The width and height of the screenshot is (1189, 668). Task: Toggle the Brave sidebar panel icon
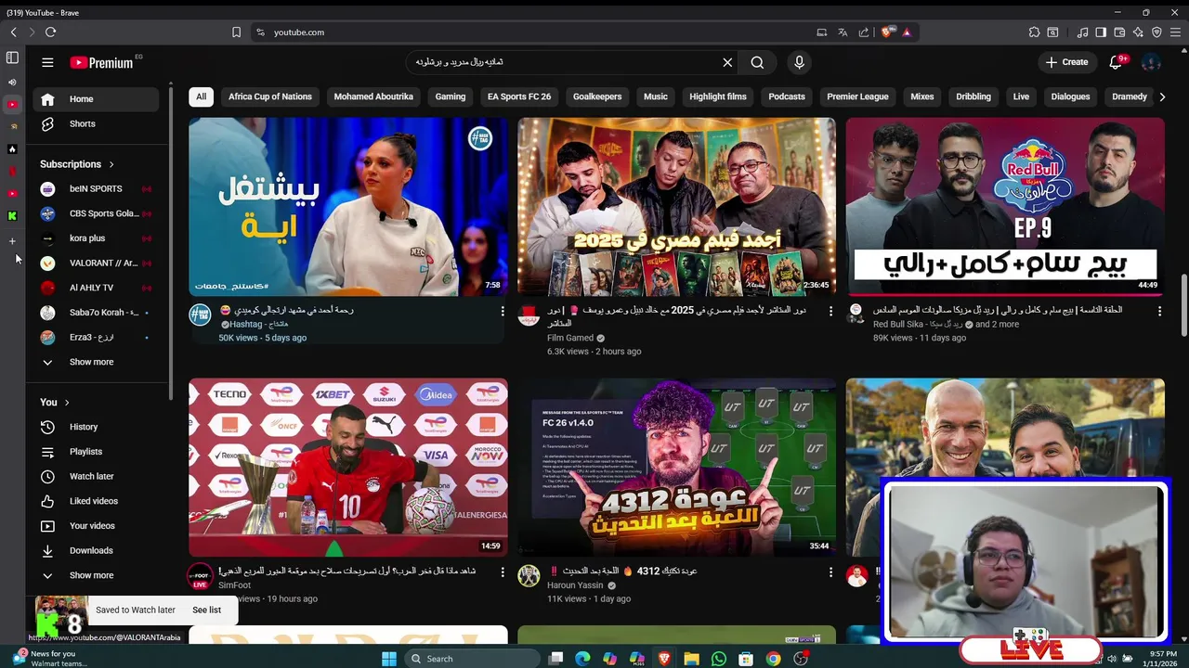pos(1101,32)
